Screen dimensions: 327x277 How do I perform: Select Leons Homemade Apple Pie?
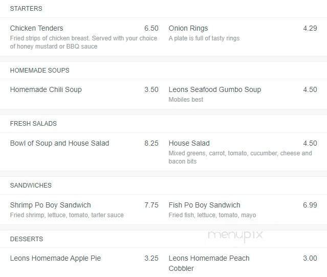(56, 258)
